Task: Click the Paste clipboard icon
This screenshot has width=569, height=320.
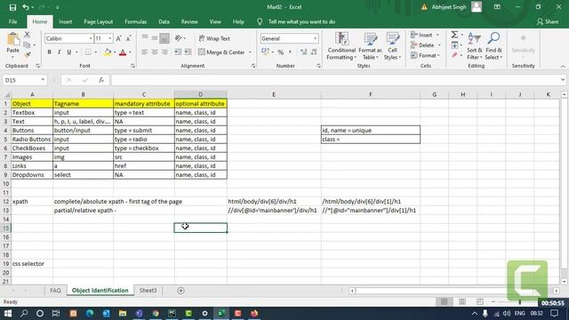Action: coord(13,38)
